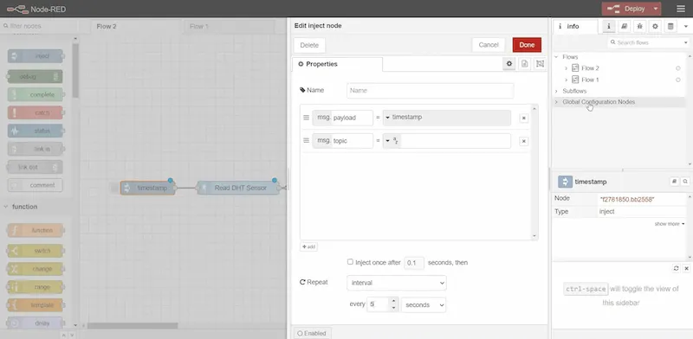Edit the 0.1 seconds delay field
Screen dimensions: 693x339
(x=414, y=263)
